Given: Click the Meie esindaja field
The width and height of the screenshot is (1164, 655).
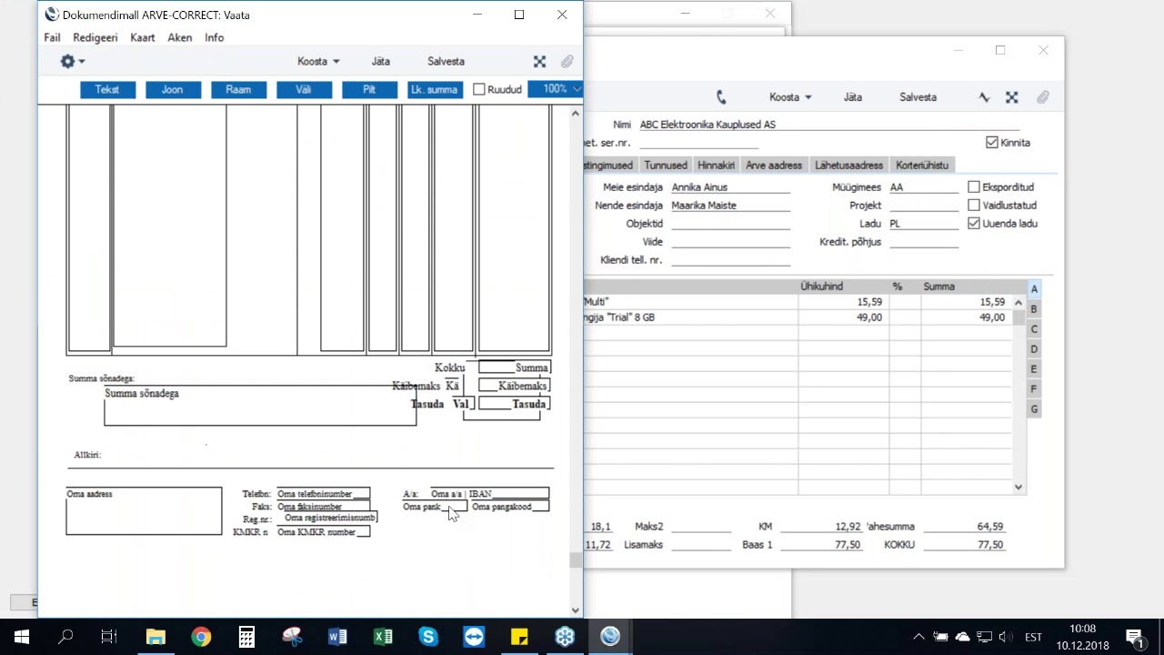Looking at the screenshot, I should pyautogui.click(x=730, y=186).
